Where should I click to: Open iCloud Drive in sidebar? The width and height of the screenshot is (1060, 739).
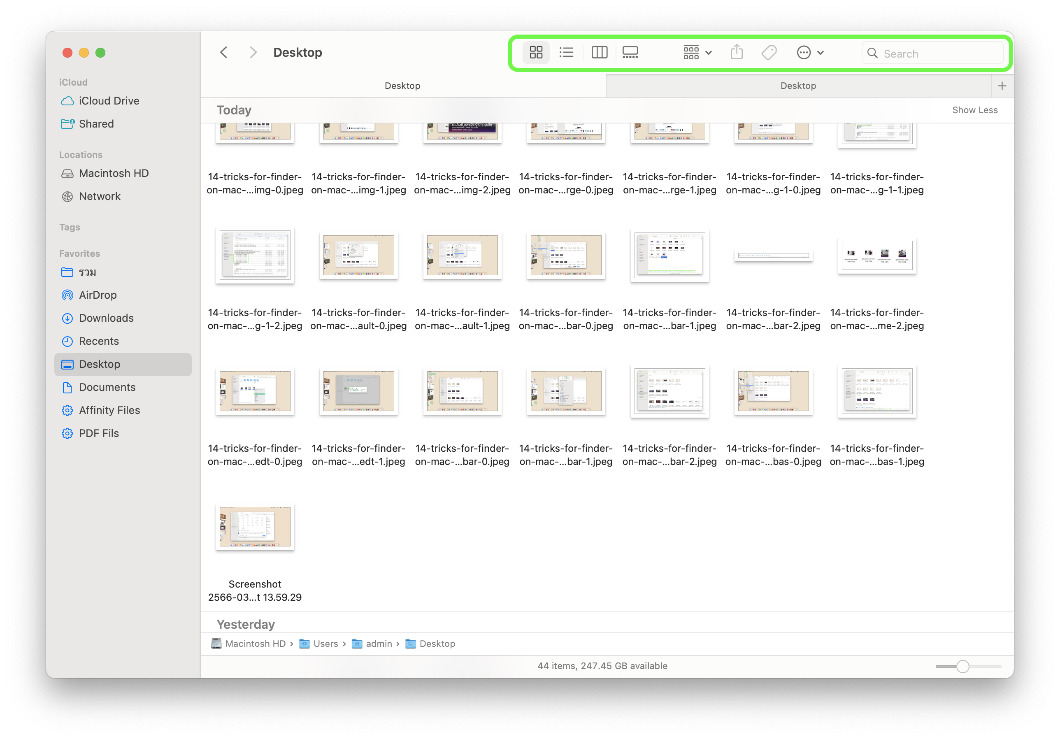(x=109, y=101)
